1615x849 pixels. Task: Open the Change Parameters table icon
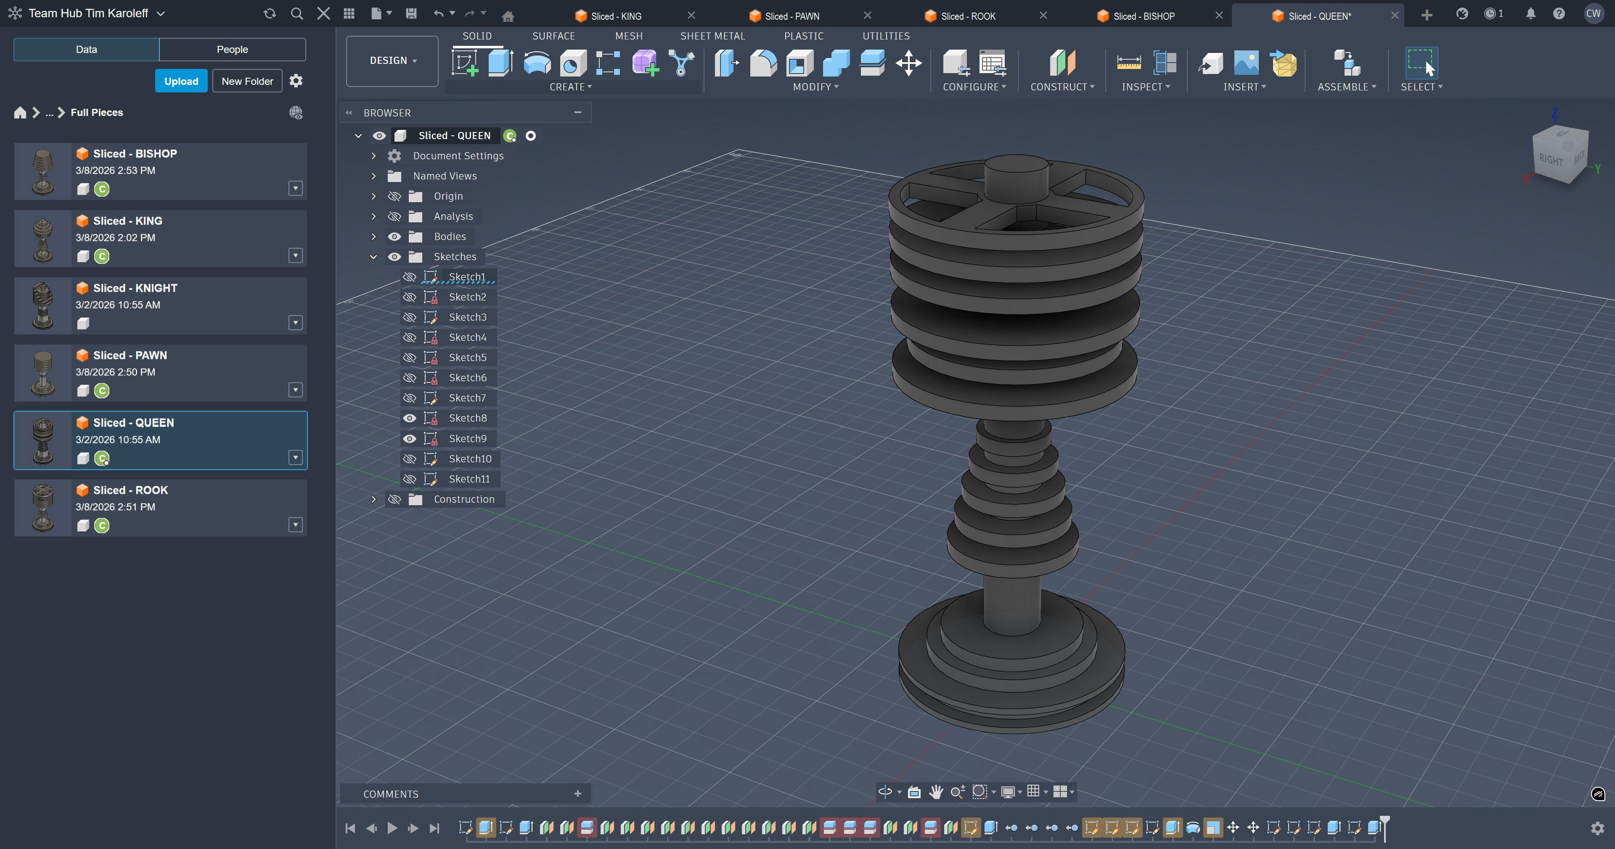(x=993, y=63)
